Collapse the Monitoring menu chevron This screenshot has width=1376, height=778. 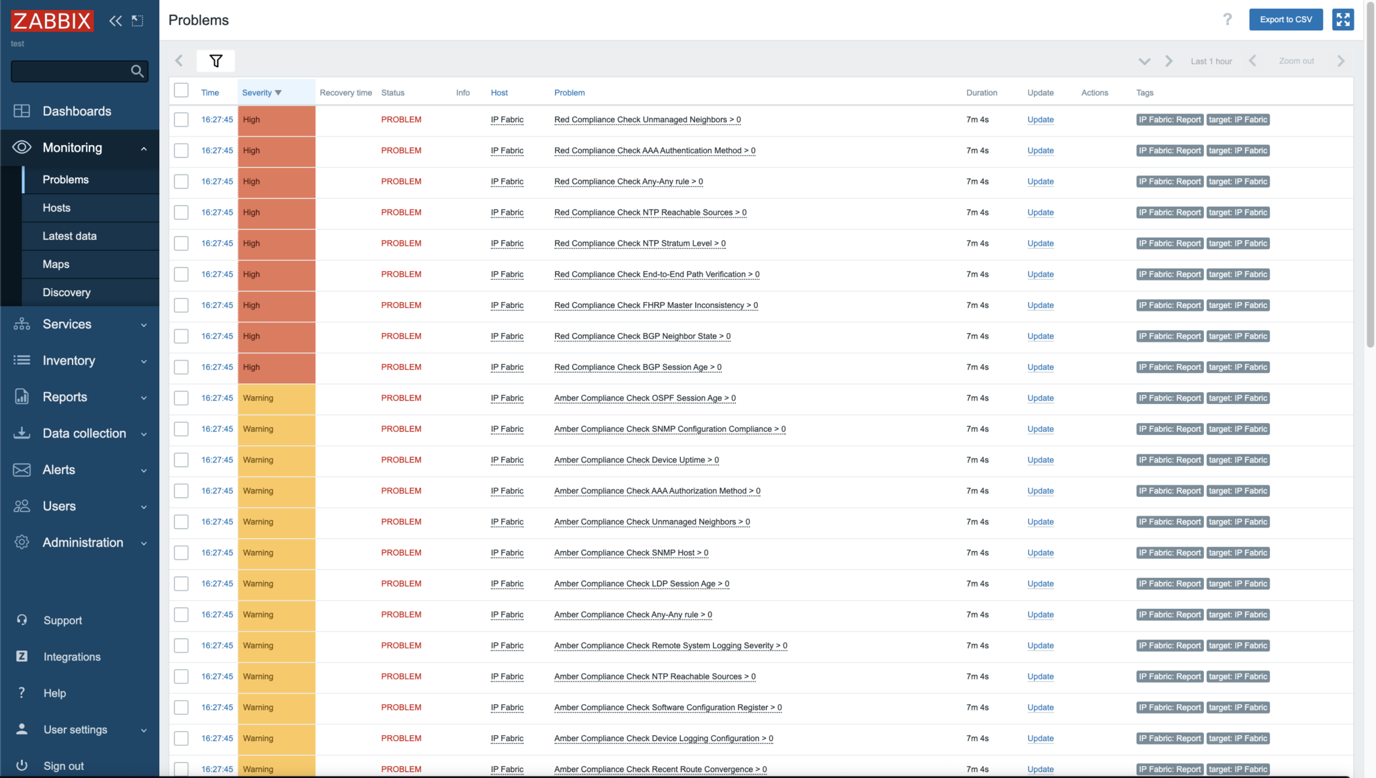pos(143,148)
